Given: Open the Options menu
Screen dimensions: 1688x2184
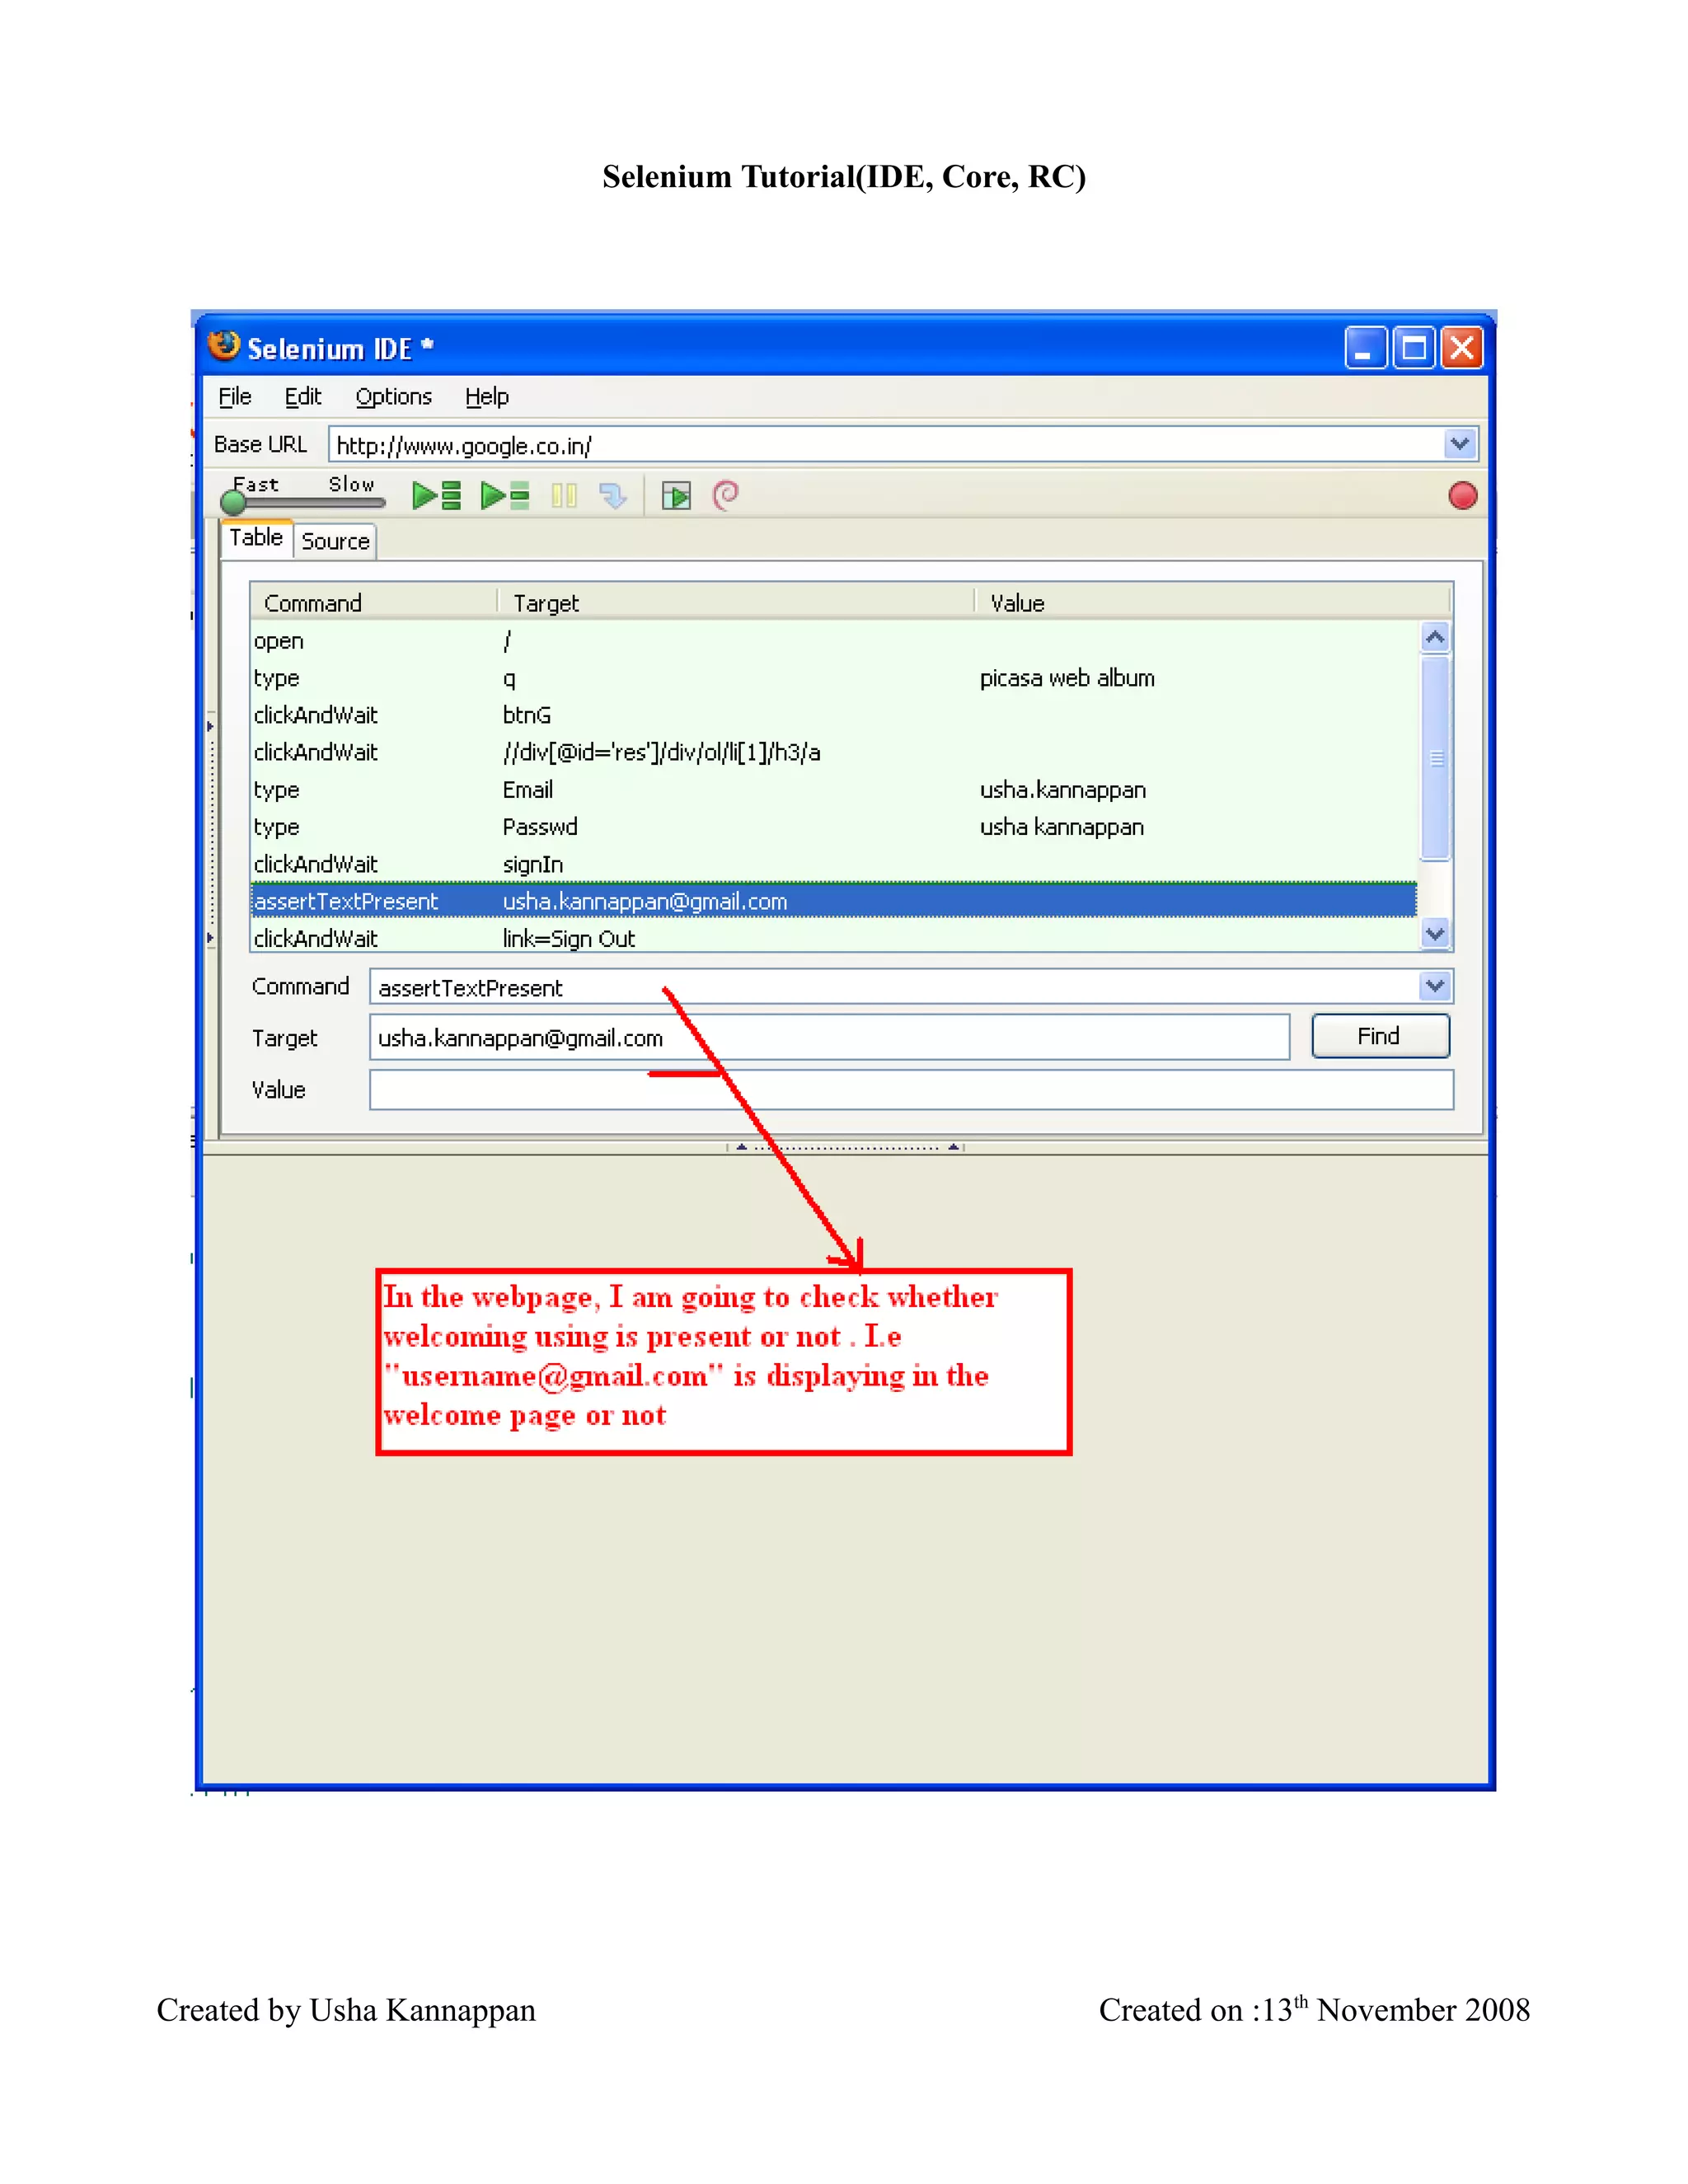Looking at the screenshot, I should tap(393, 397).
